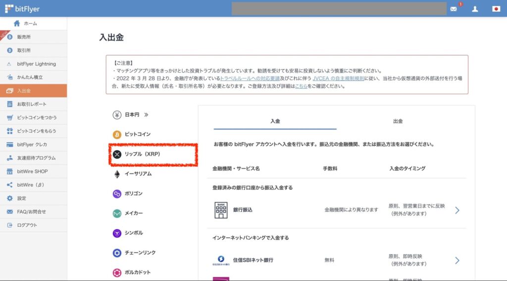Click the 住信SBIネット銀行 logo
Screen dimensions: 507x281
[221, 260]
